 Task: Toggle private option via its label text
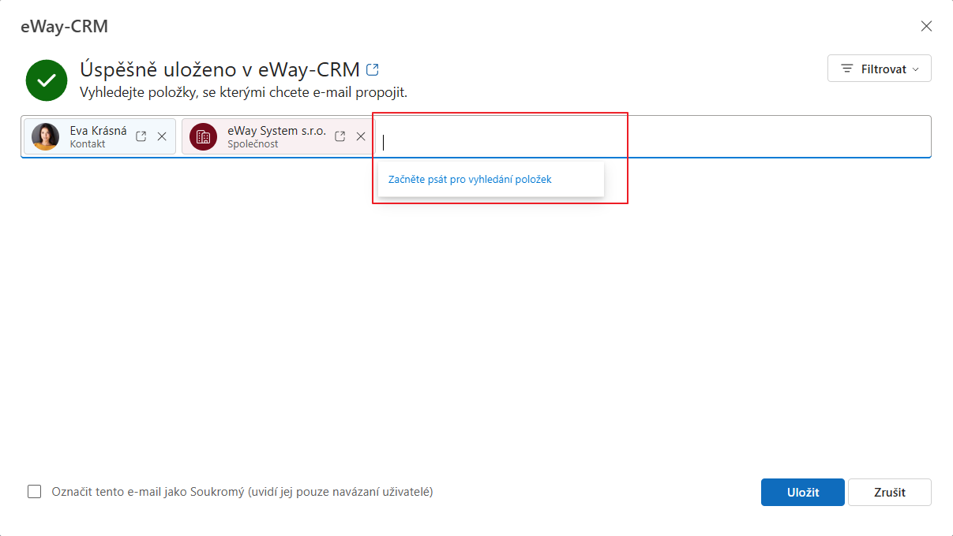tap(242, 492)
